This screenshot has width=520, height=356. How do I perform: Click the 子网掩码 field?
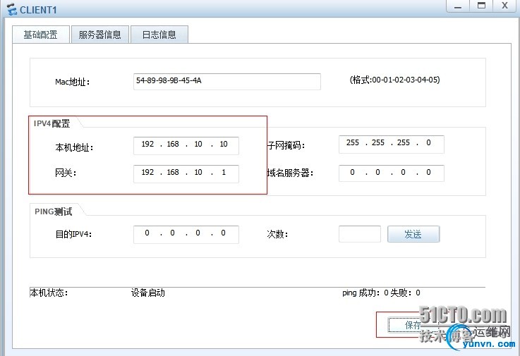tap(392, 144)
